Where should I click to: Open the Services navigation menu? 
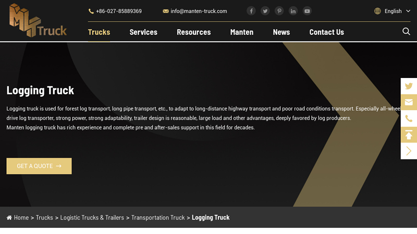(143, 32)
